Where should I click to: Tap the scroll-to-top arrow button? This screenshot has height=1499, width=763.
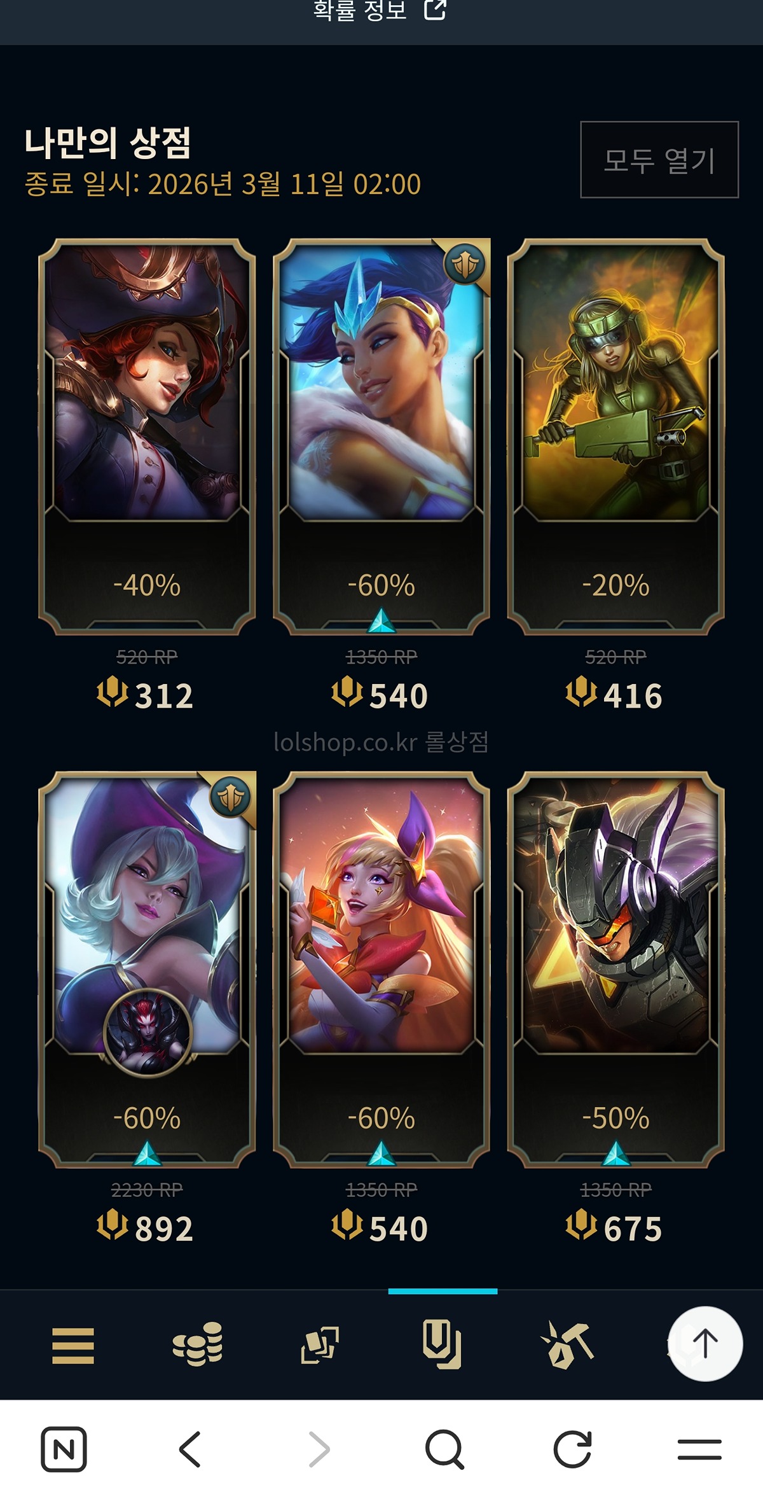click(705, 1344)
